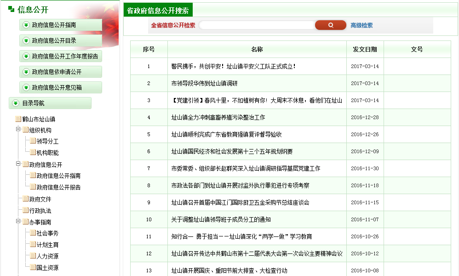Click the document icon beside 政府文件
The width and height of the screenshot is (459, 276).
pos(25,199)
